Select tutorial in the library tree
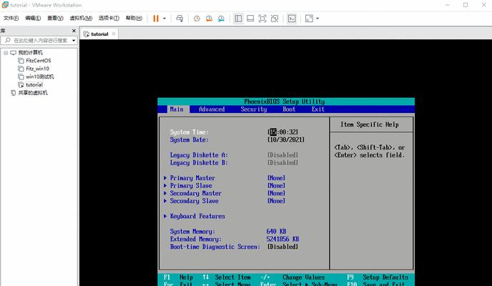492x286 pixels. [34, 84]
